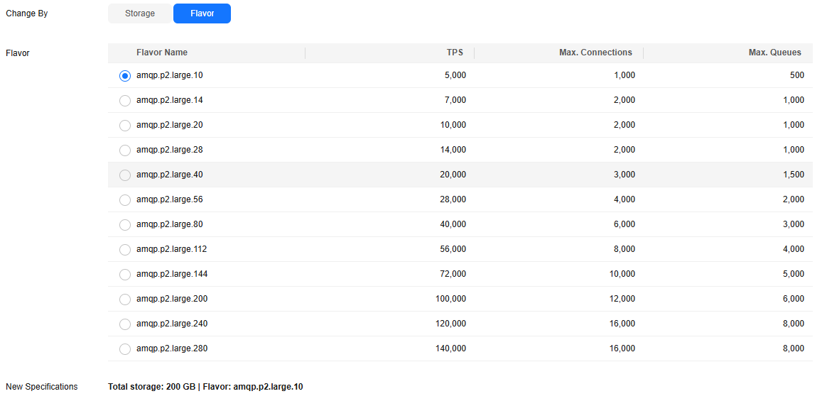
Task: Choose flavor amqp.p2.large.14
Action: click(x=125, y=101)
